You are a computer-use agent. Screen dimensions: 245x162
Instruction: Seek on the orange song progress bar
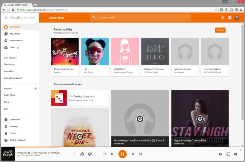pos(38,147)
